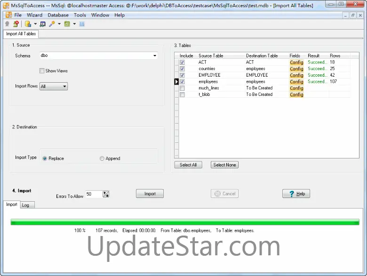This screenshot has height=276, width=367.
Task: Open the Tools menu
Action: click(80, 15)
